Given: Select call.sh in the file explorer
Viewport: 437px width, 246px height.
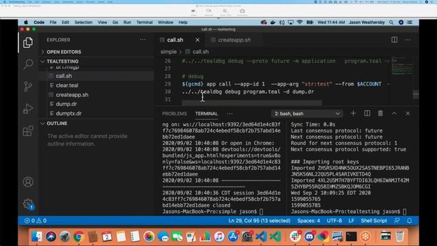Looking at the screenshot, I should (x=64, y=76).
